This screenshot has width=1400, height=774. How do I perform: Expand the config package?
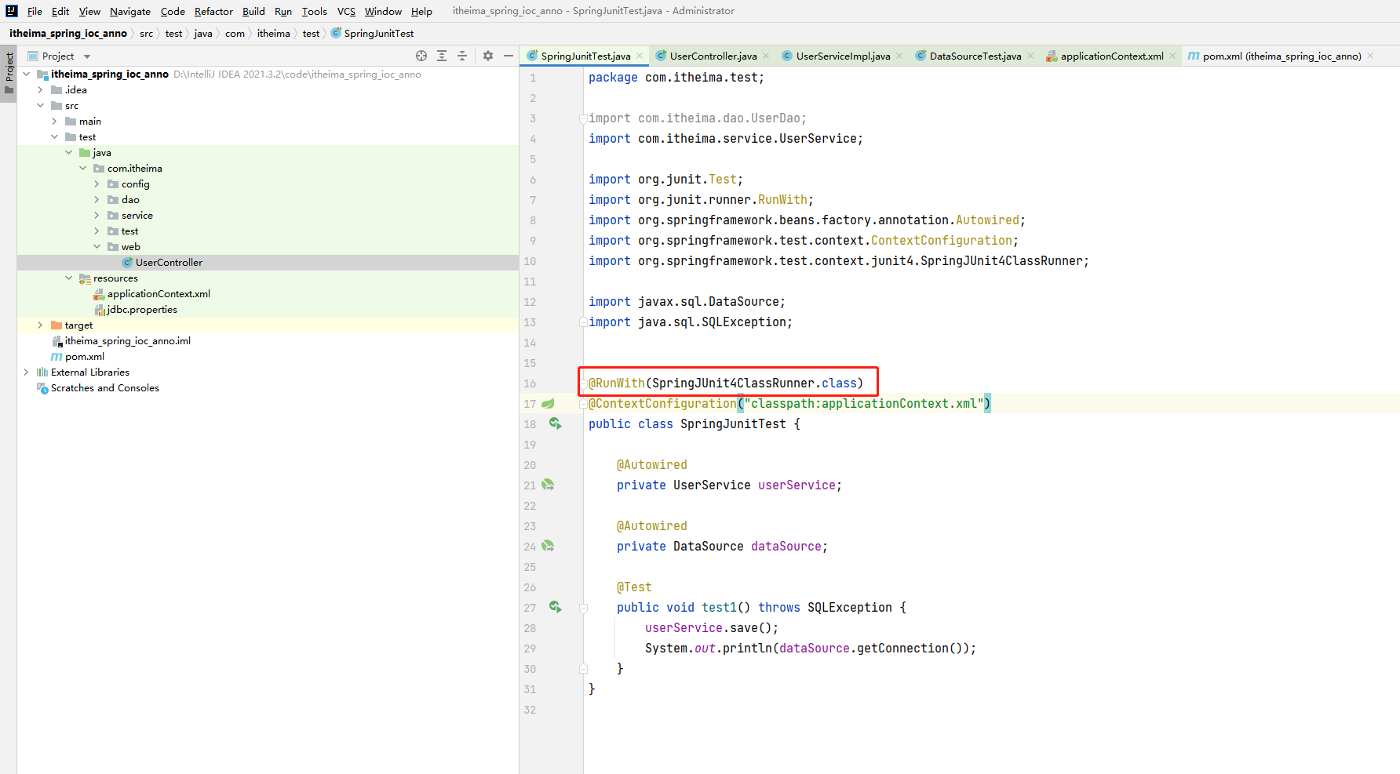97,184
